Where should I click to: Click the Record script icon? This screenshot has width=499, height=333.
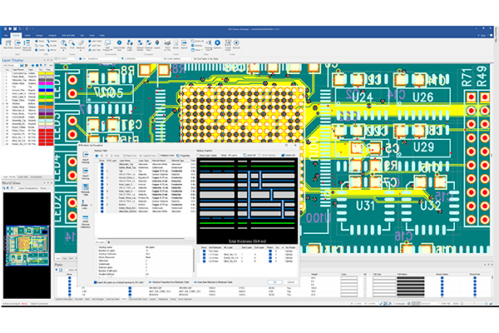[236, 44]
